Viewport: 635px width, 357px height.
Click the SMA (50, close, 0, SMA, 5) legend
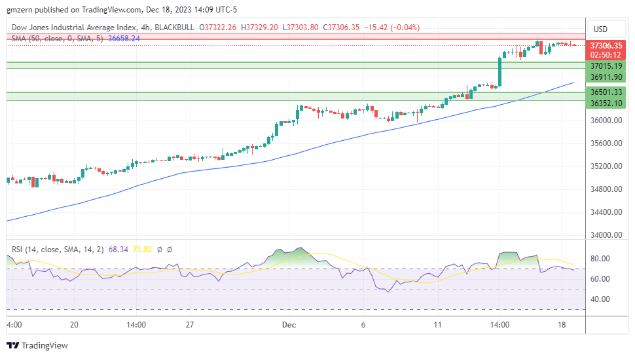click(57, 39)
